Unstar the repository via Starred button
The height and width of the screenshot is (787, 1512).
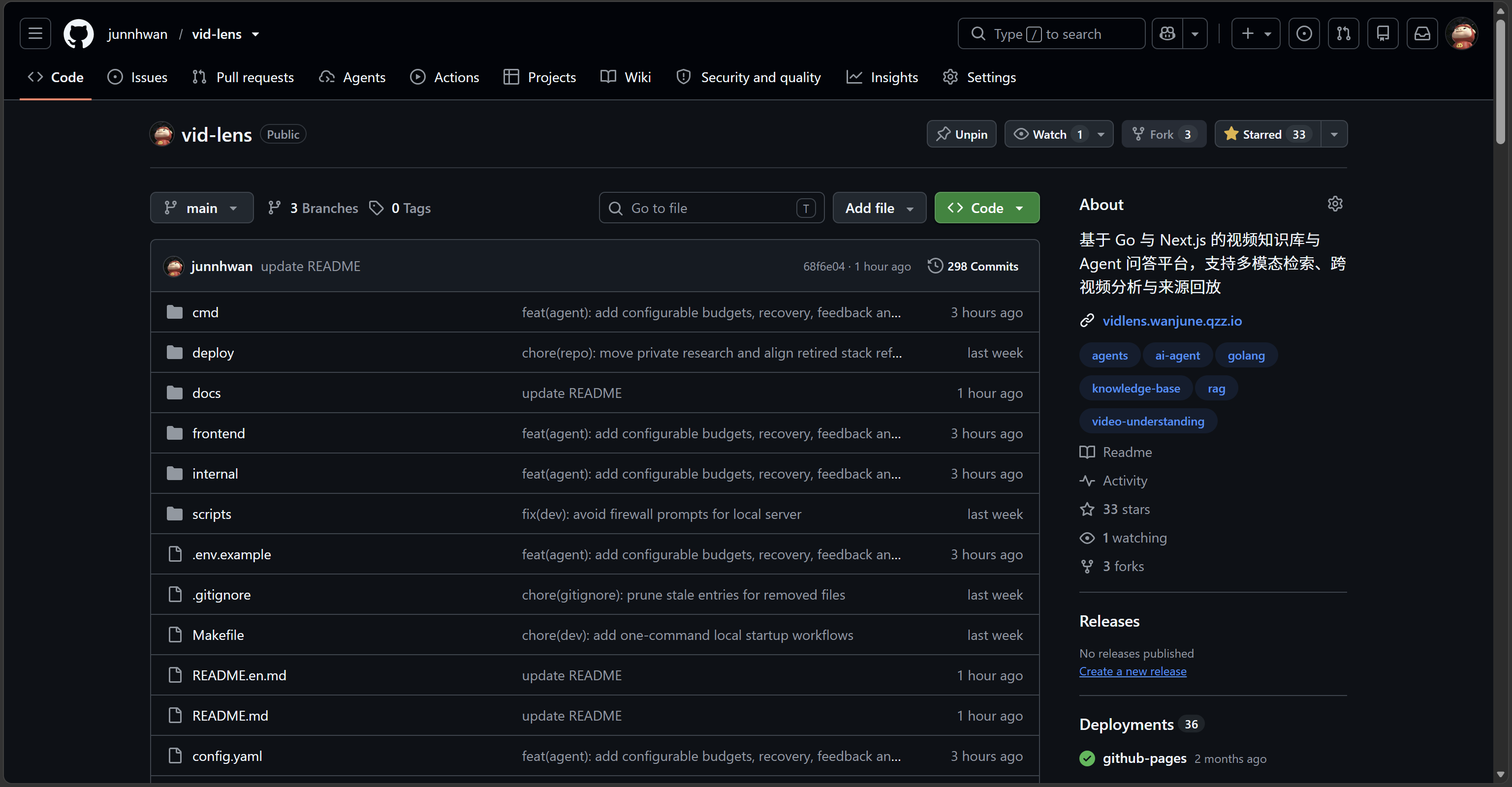click(1268, 134)
